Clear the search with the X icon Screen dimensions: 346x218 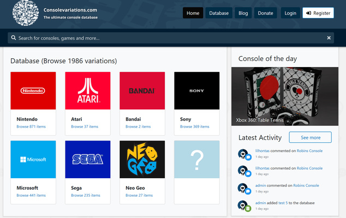(329, 38)
